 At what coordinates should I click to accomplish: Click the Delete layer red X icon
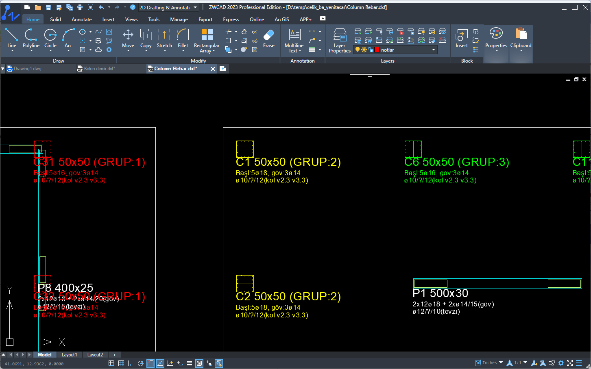443,40
